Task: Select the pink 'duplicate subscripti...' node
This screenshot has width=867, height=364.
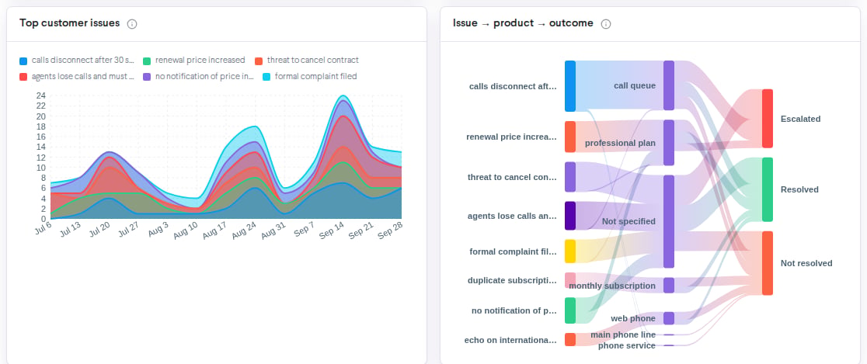Action: click(x=570, y=280)
